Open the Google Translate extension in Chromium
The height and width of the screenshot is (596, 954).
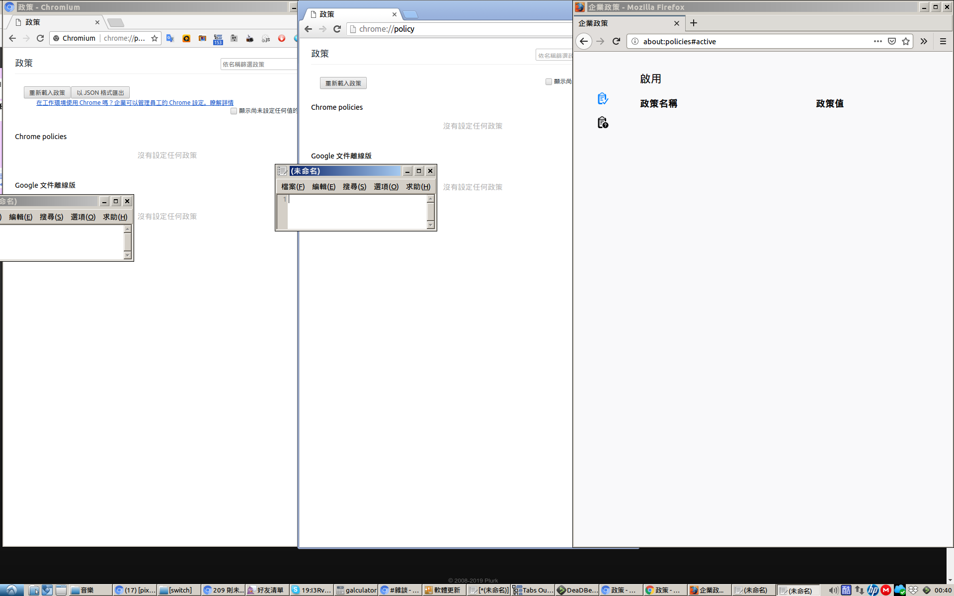point(170,38)
